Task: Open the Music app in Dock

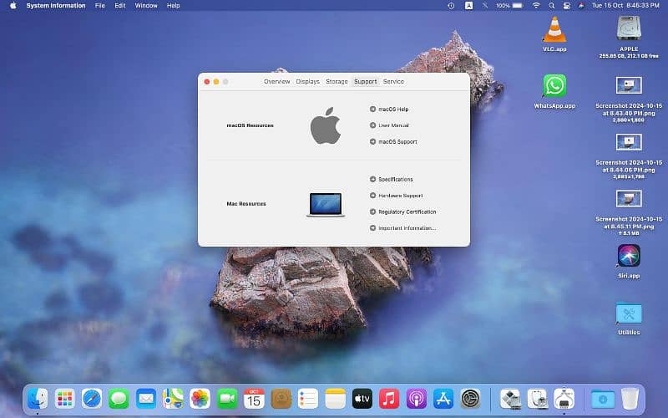Action: coord(388,399)
